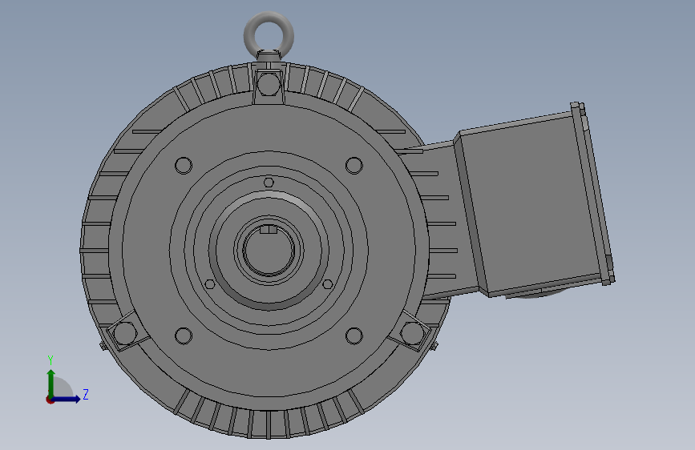695x450 pixels.
Task: Select the keyway slot on the shaft
Action: click(269, 229)
